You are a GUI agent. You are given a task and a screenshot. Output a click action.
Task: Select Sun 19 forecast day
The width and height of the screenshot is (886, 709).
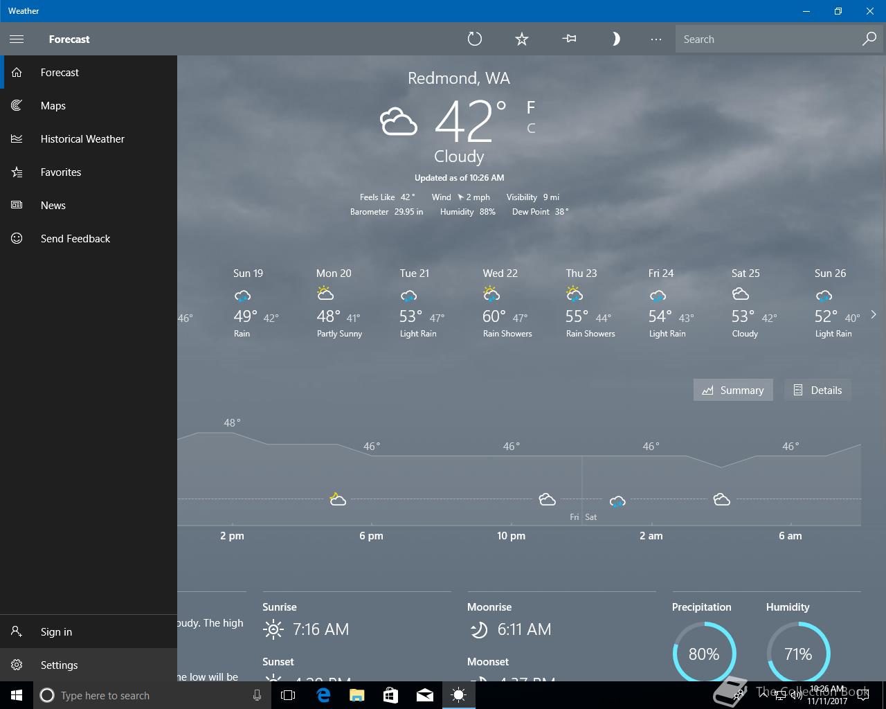(x=256, y=303)
